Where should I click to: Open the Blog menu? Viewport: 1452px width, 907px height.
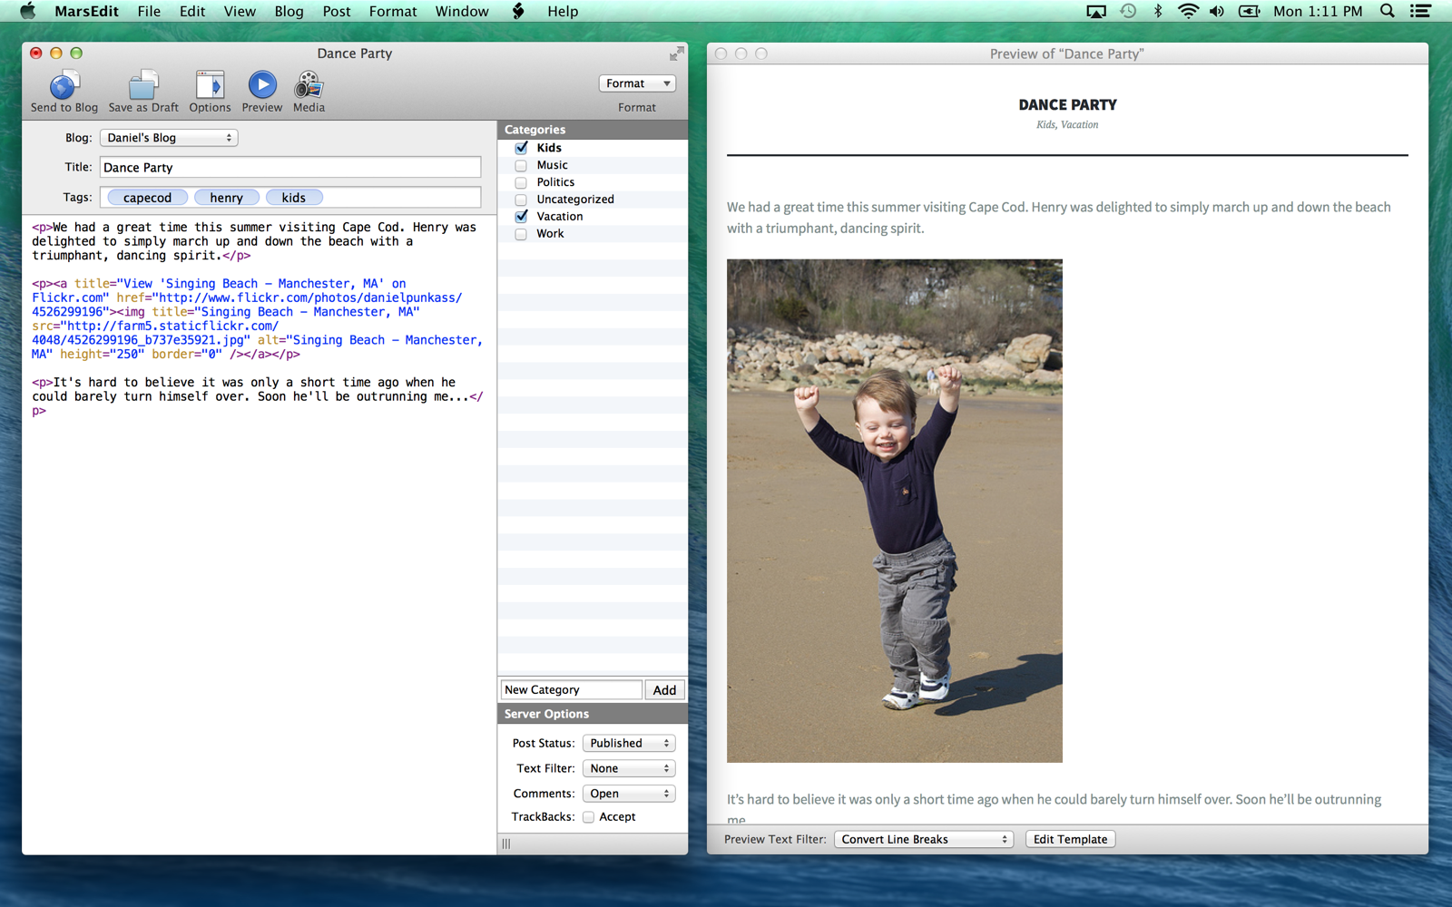tap(289, 11)
